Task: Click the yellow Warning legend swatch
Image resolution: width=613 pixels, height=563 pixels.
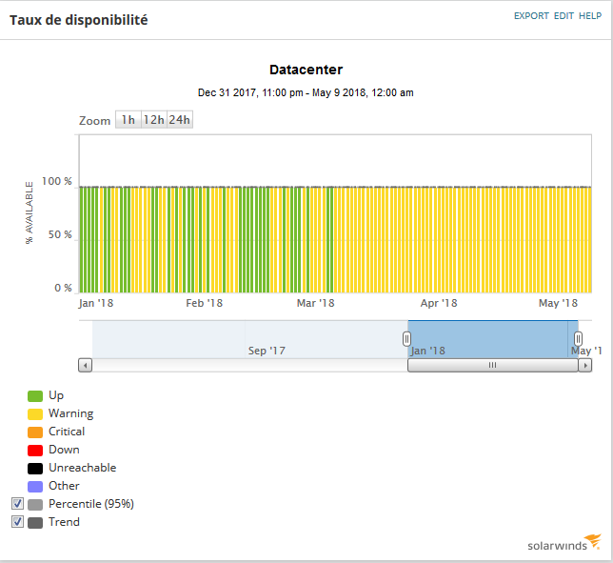Action: [35, 414]
